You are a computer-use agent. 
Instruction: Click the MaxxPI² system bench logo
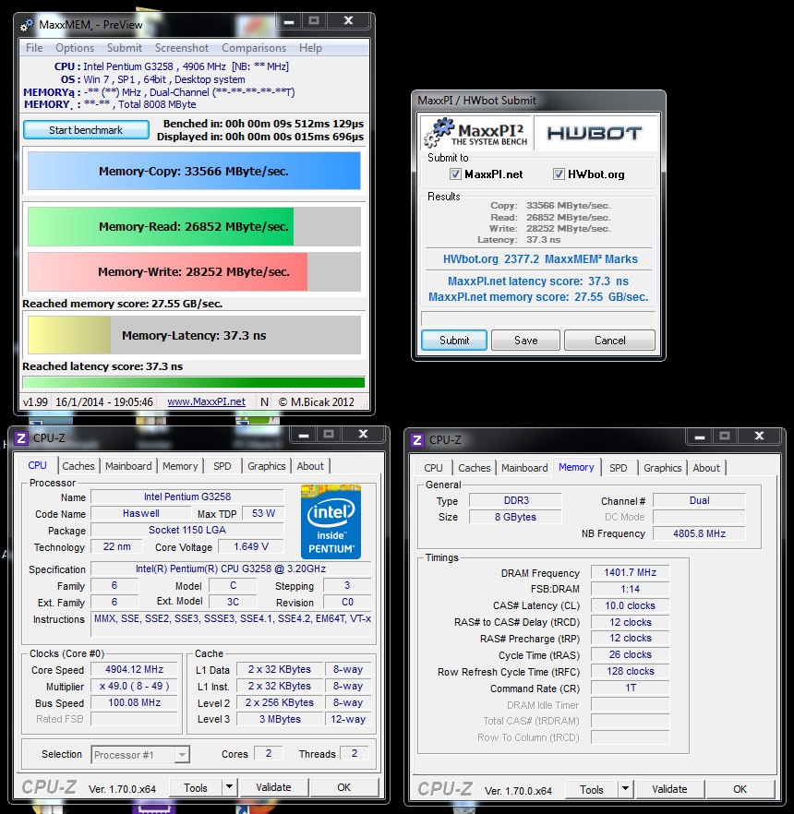coord(476,132)
